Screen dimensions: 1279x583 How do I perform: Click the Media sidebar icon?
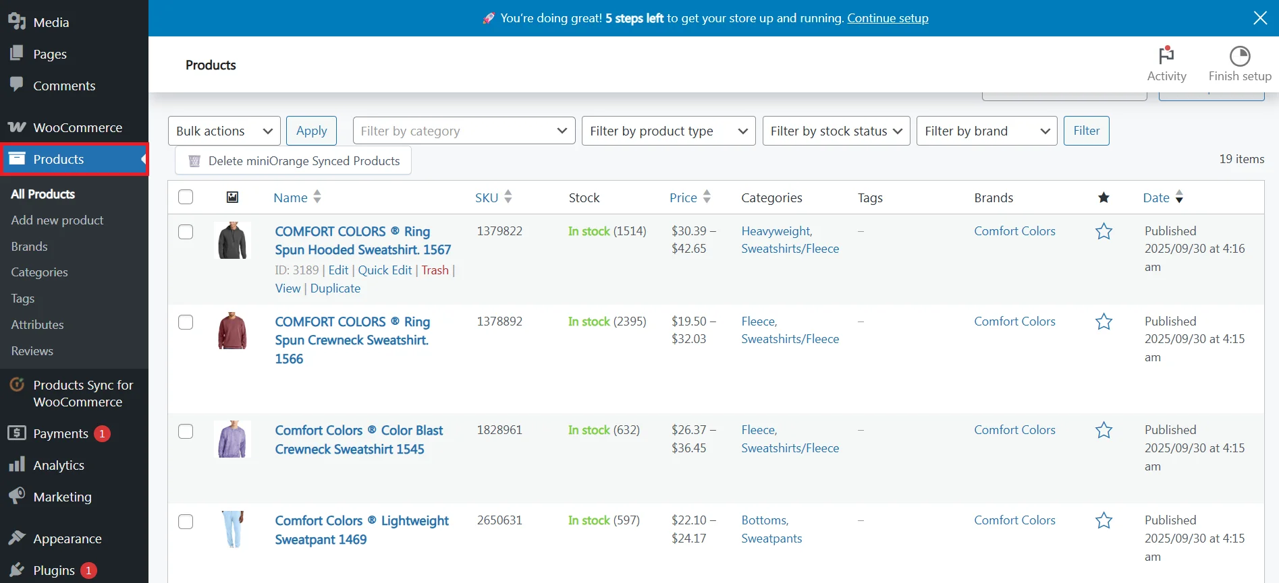(17, 22)
